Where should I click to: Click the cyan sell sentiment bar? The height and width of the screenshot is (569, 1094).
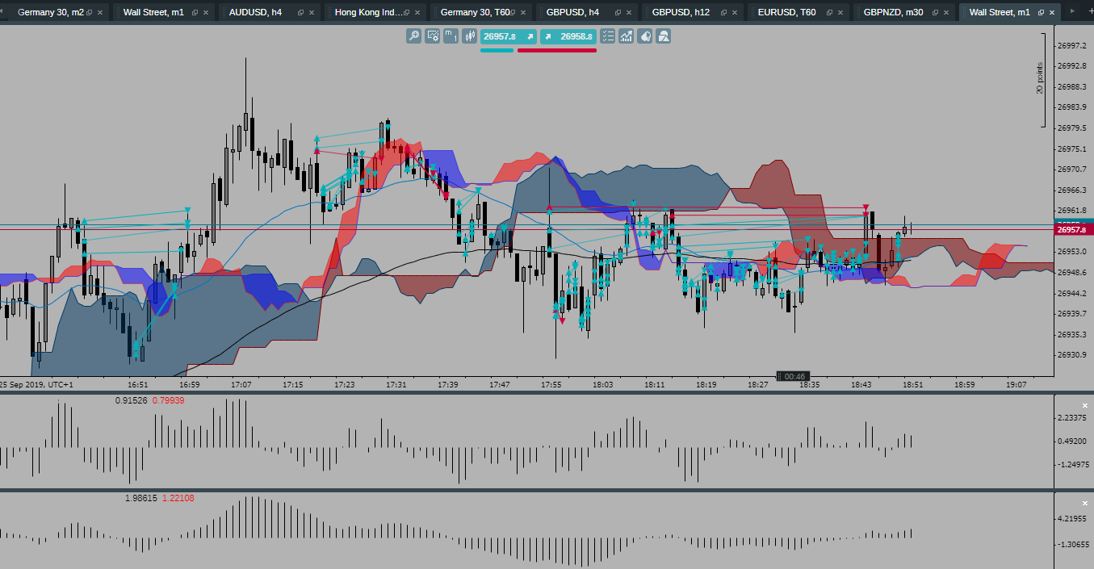pyautogui.click(x=497, y=50)
